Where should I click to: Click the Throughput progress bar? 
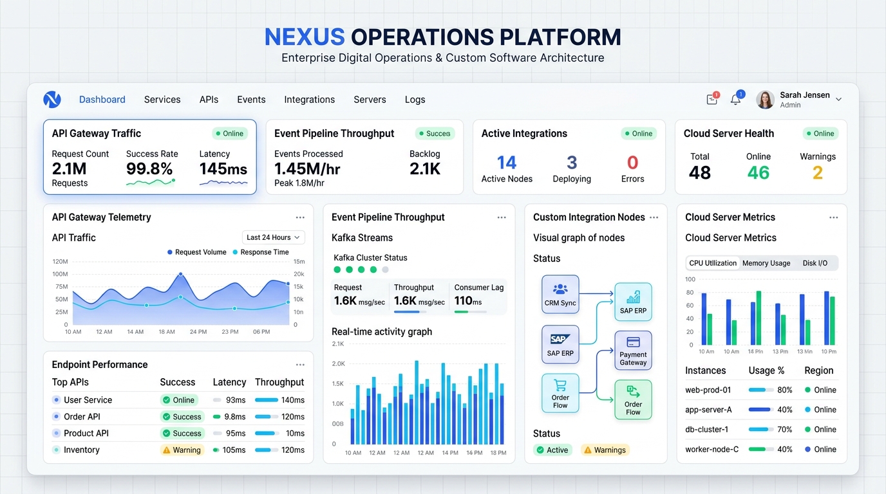410,312
